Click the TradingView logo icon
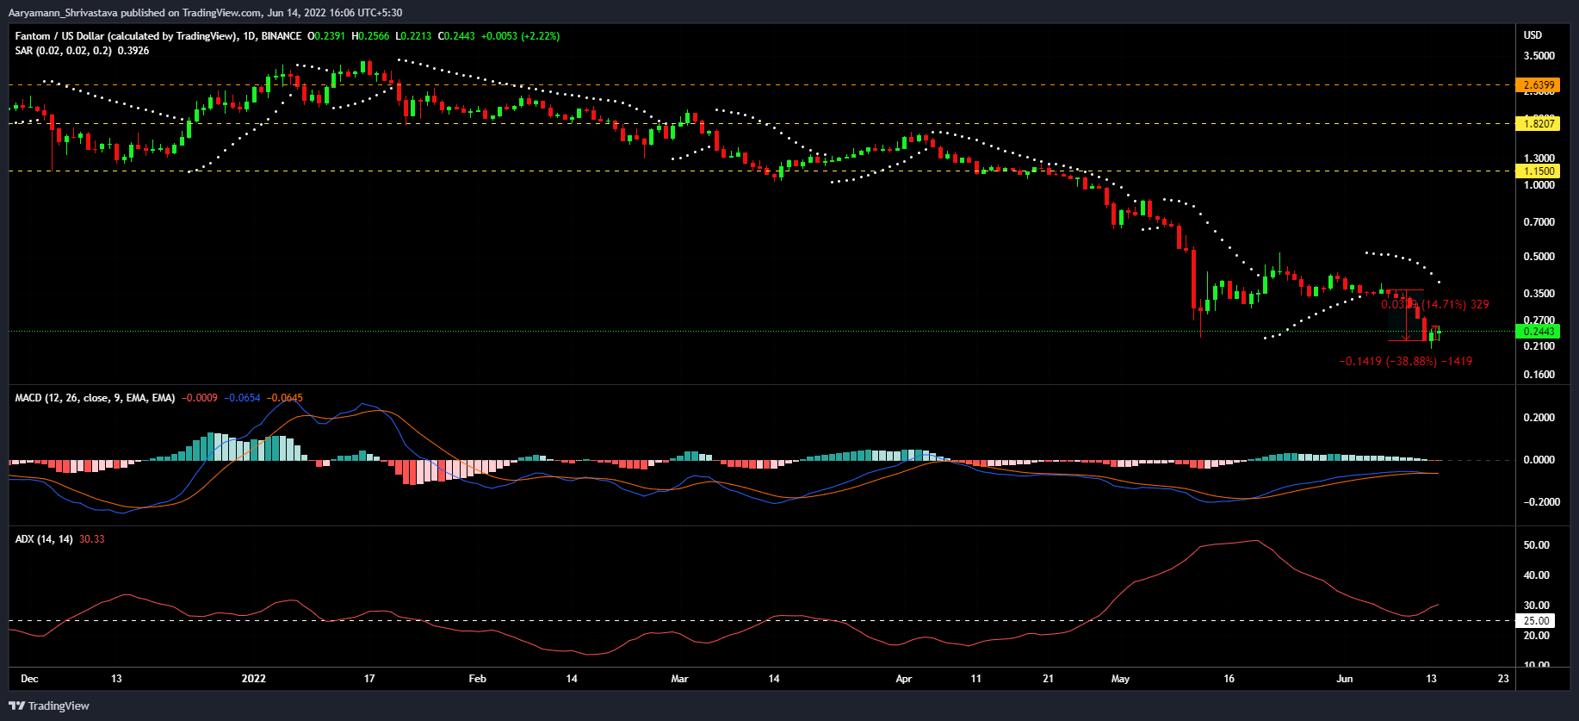Image resolution: width=1579 pixels, height=721 pixels. 16,705
